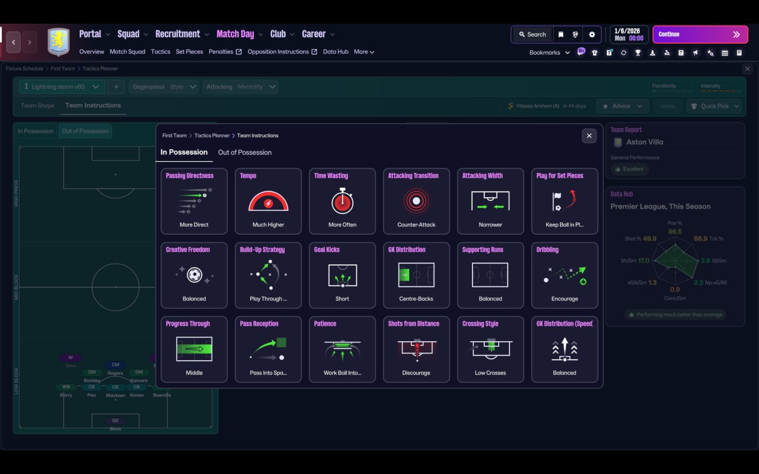Expand the Quick Pick dropdown
Viewport: 759px width, 474px height.
point(715,106)
